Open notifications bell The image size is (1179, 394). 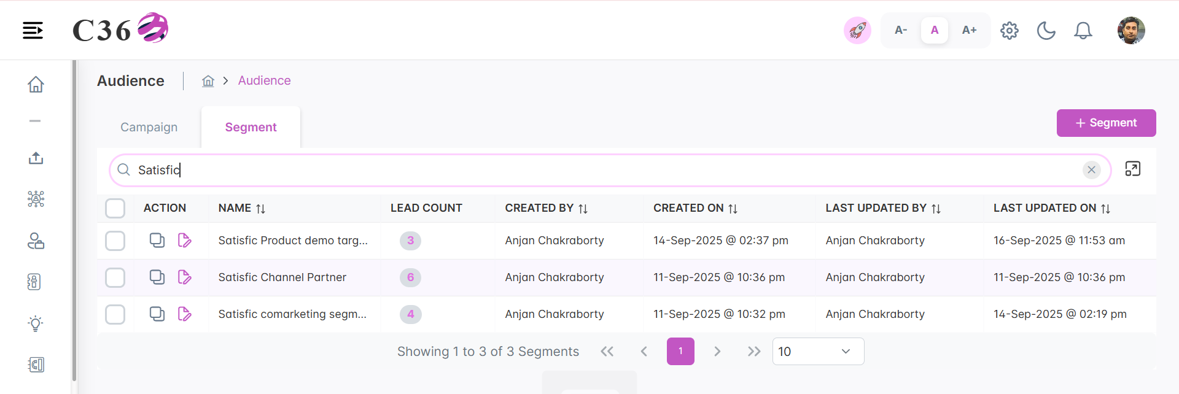[x=1083, y=30]
